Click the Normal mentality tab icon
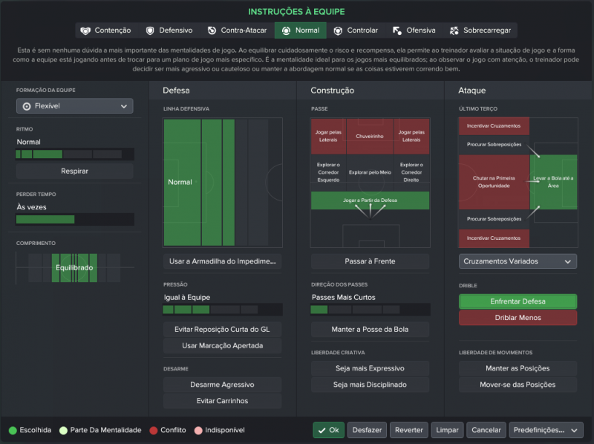This screenshot has width=594, height=444. coord(286,30)
